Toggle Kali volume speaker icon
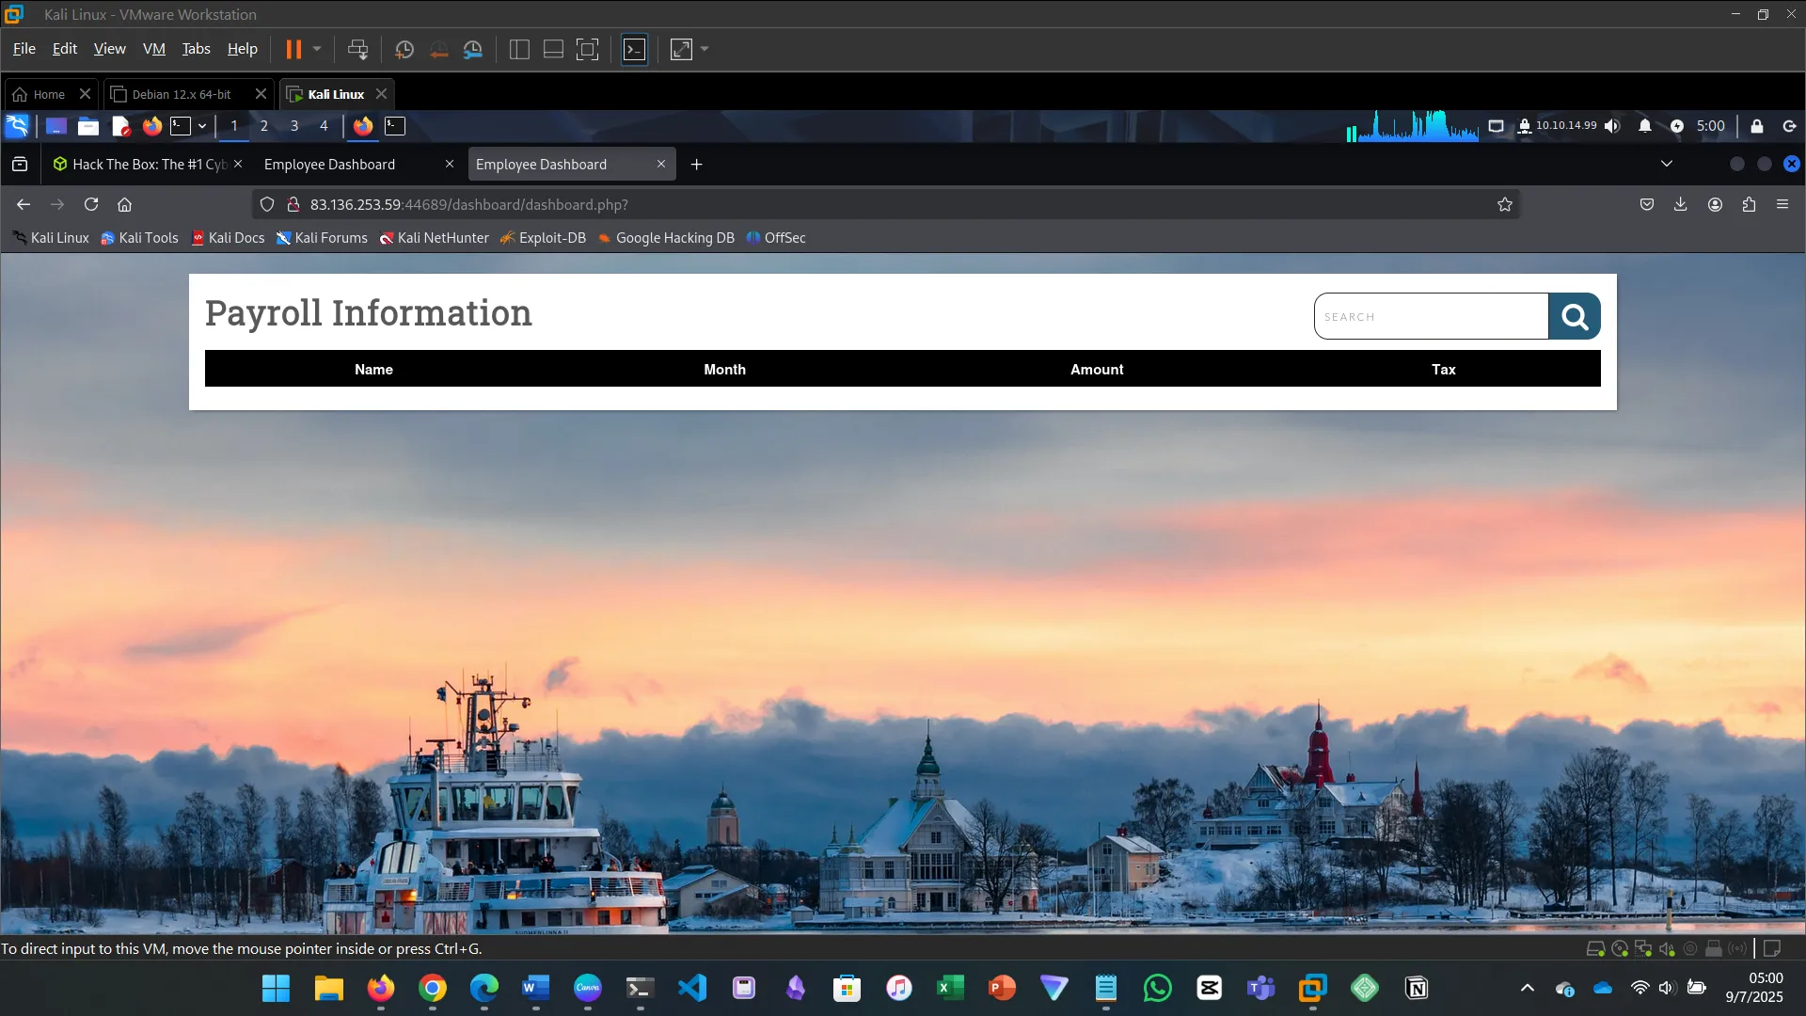Viewport: 1806px width, 1016px height. click(1612, 126)
